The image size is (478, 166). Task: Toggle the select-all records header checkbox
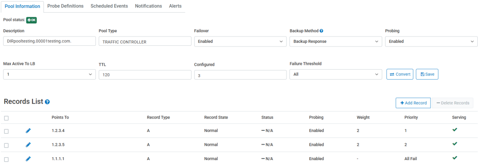coord(6,118)
